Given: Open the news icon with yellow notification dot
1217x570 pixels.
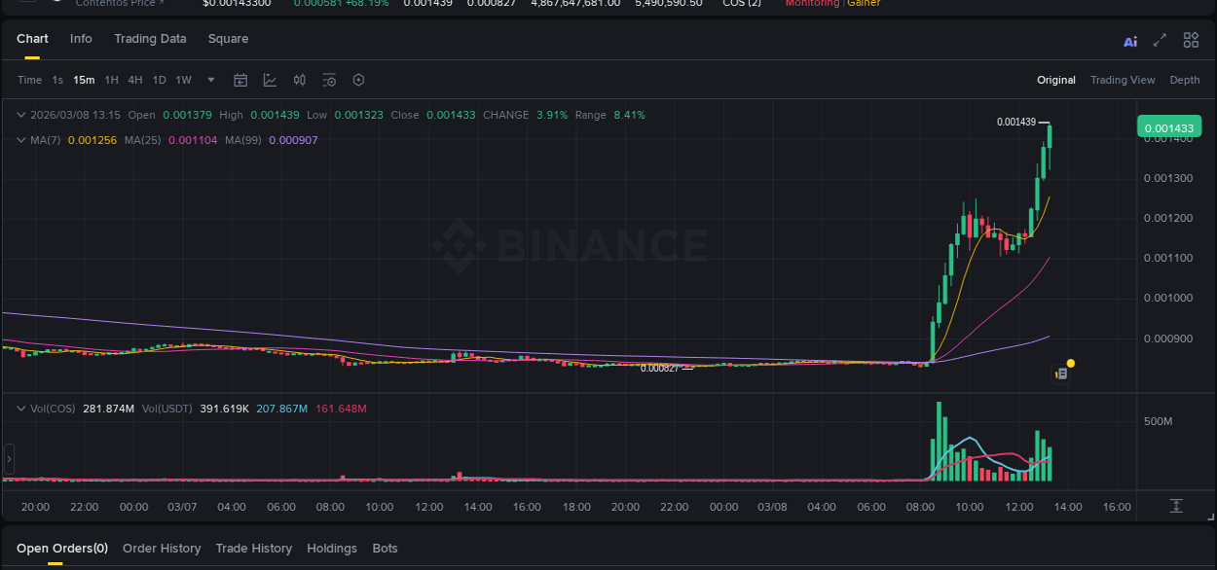Looking at the screenshot, I should (1061, 374).
